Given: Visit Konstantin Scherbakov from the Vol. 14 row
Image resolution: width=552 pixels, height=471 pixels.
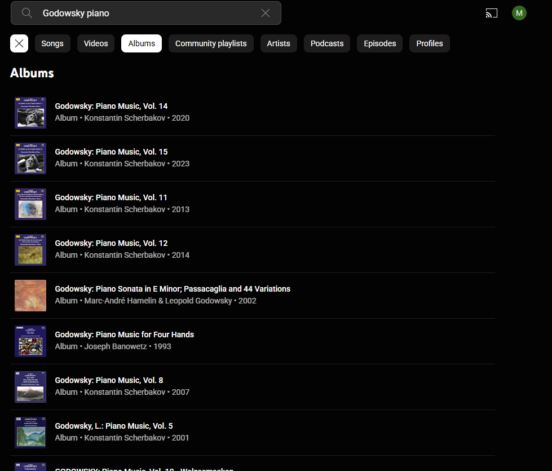Looking at the screenshot, I should tap(125, 118).
